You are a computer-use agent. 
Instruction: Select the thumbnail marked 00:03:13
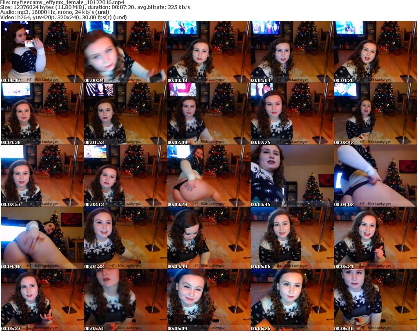tap(126, 176)
